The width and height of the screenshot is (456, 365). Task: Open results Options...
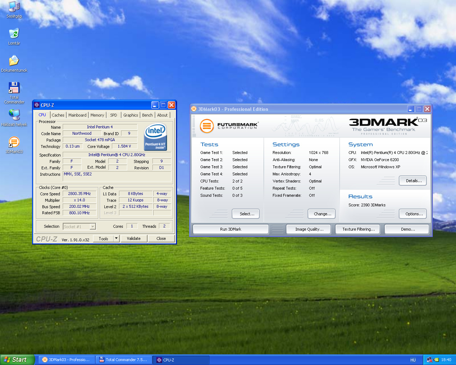[x=413, y=214]
